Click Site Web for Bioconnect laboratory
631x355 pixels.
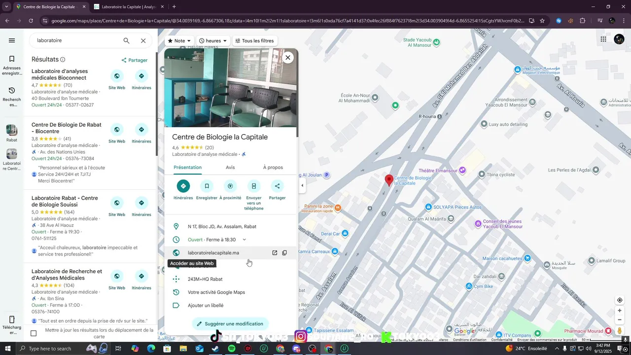[117, 80]
